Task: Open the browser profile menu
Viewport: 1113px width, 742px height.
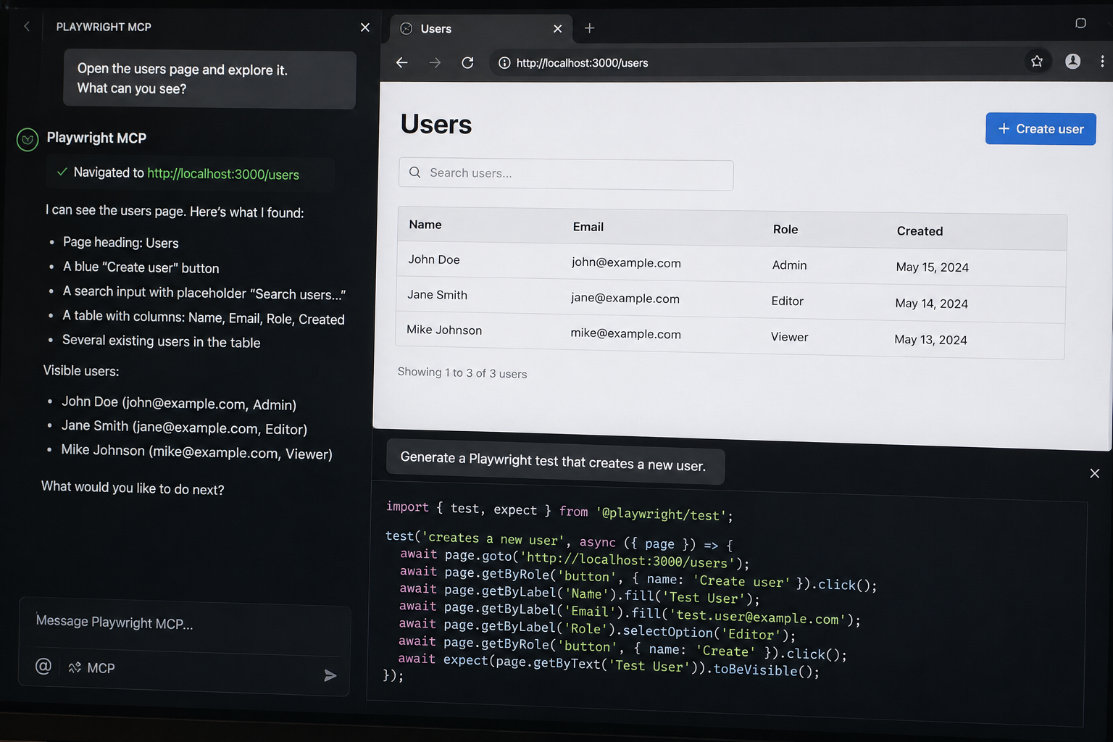Action: [1073, 62]
